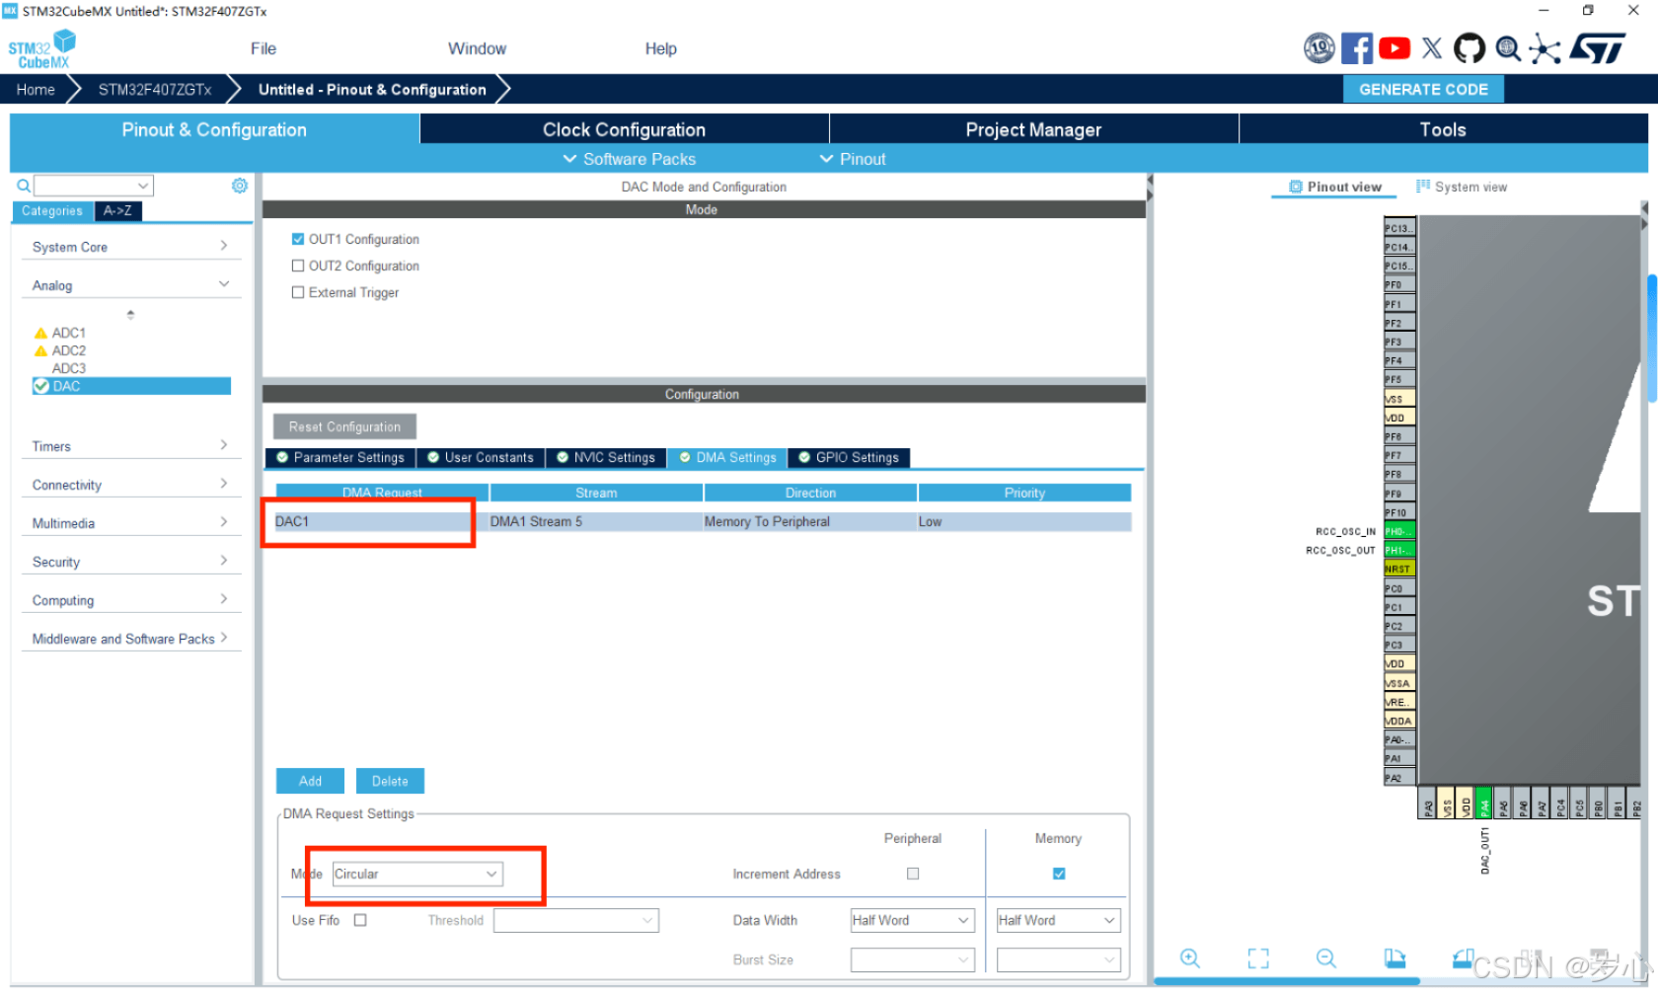Click the PH0 RCC_OSC_IN pin
Image resolution: width=1658 pixels, height=997 pixels.
click(x=1399, y=531)
